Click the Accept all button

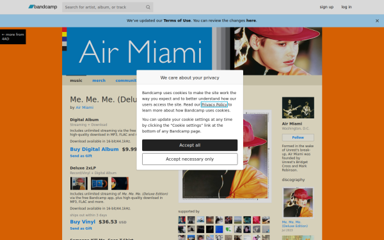pyautogui.click(x=190, y=145)
